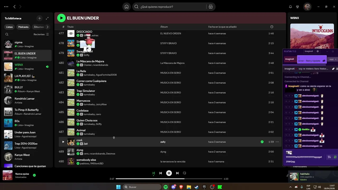Open the Browse icon in search bar

(210, 7)
